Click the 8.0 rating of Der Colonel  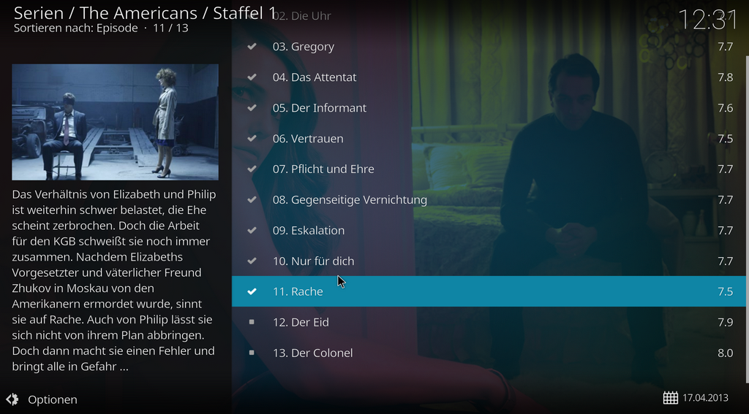pos(725,353)
